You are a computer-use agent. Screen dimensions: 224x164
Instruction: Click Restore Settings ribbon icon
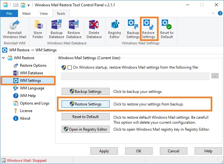point(148,29)
